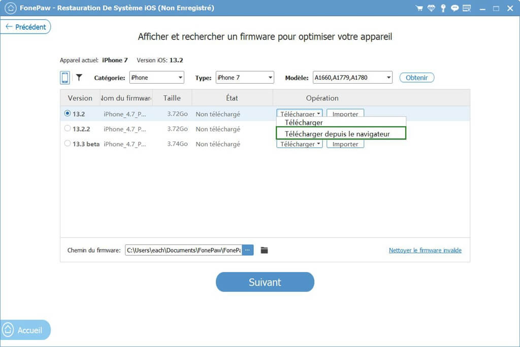The width and height of the screenshot is (520, 347).
Task: Select firmware version 13.2 radio button
Action: click(68, 113)
